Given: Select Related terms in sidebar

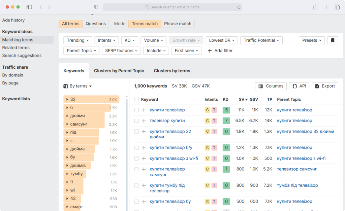Looking at the screenshot, I should point(16,48).
